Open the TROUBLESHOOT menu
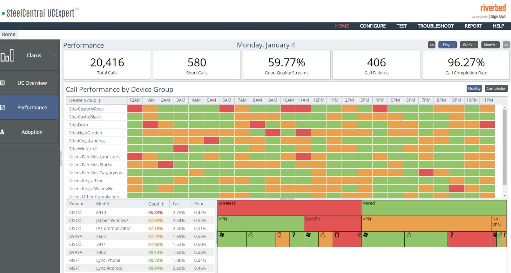 (x=436, y=26)
